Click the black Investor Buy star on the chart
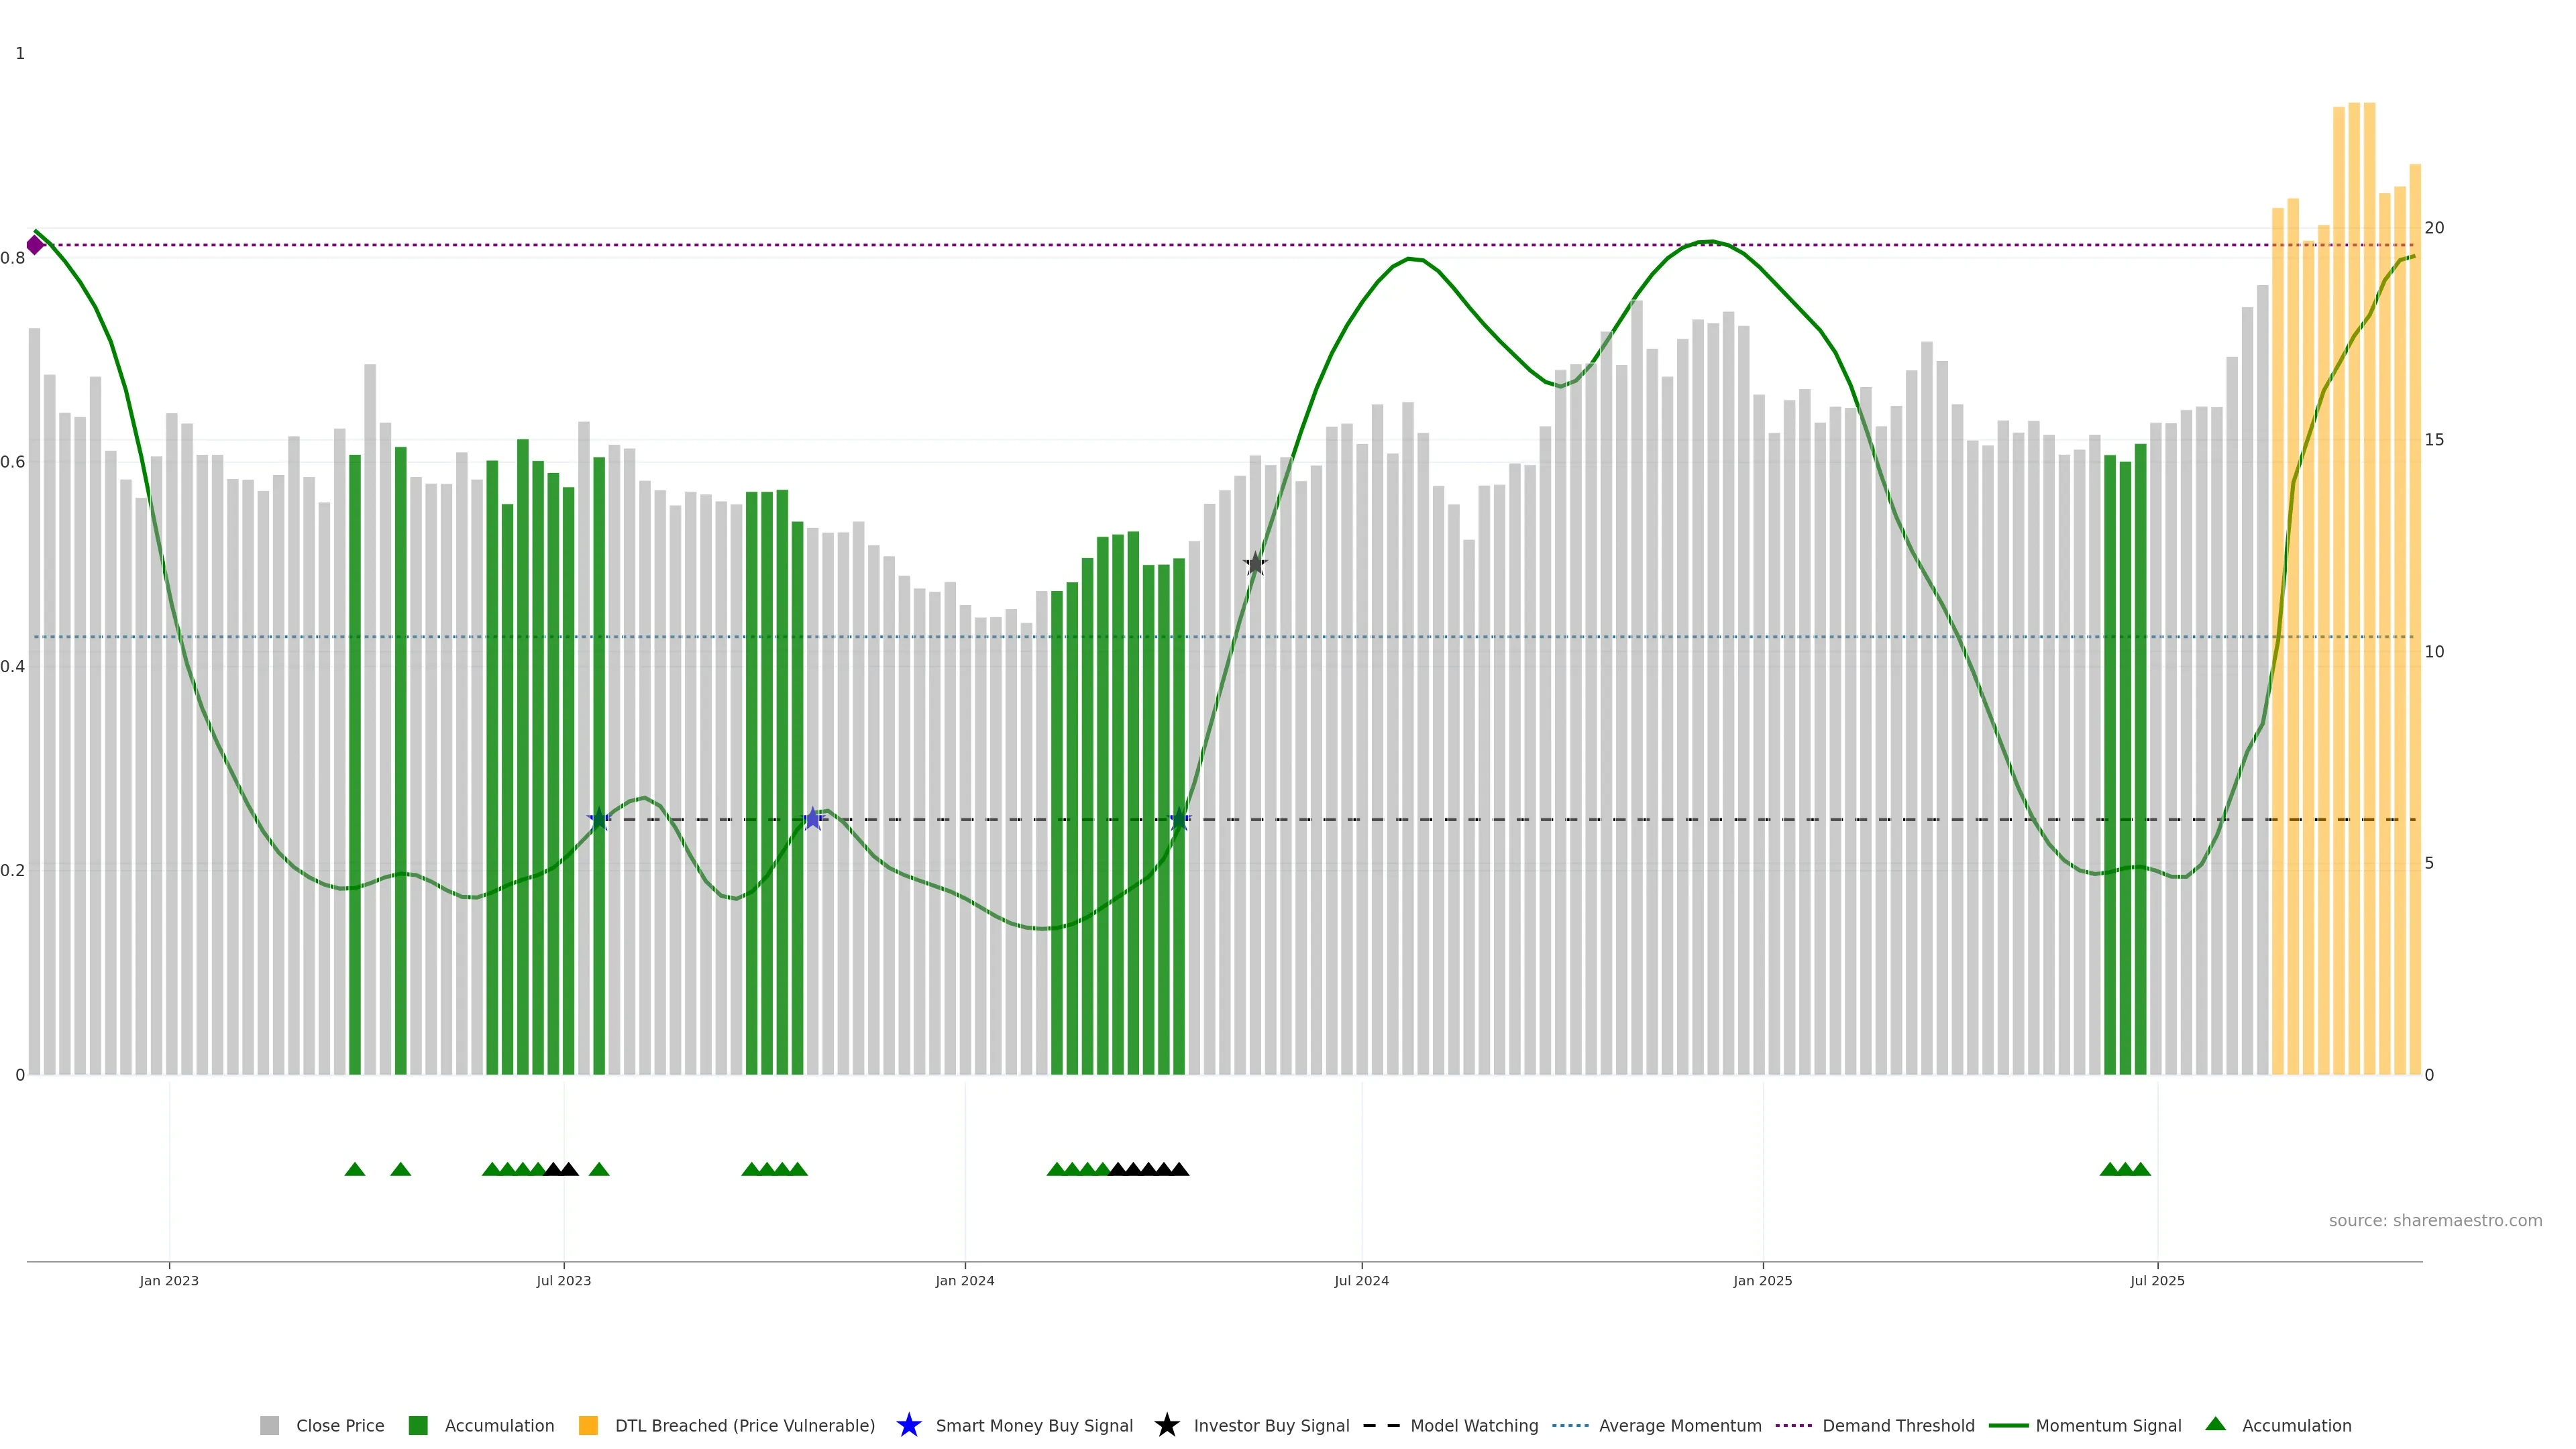 click(x=1255, y=564)
